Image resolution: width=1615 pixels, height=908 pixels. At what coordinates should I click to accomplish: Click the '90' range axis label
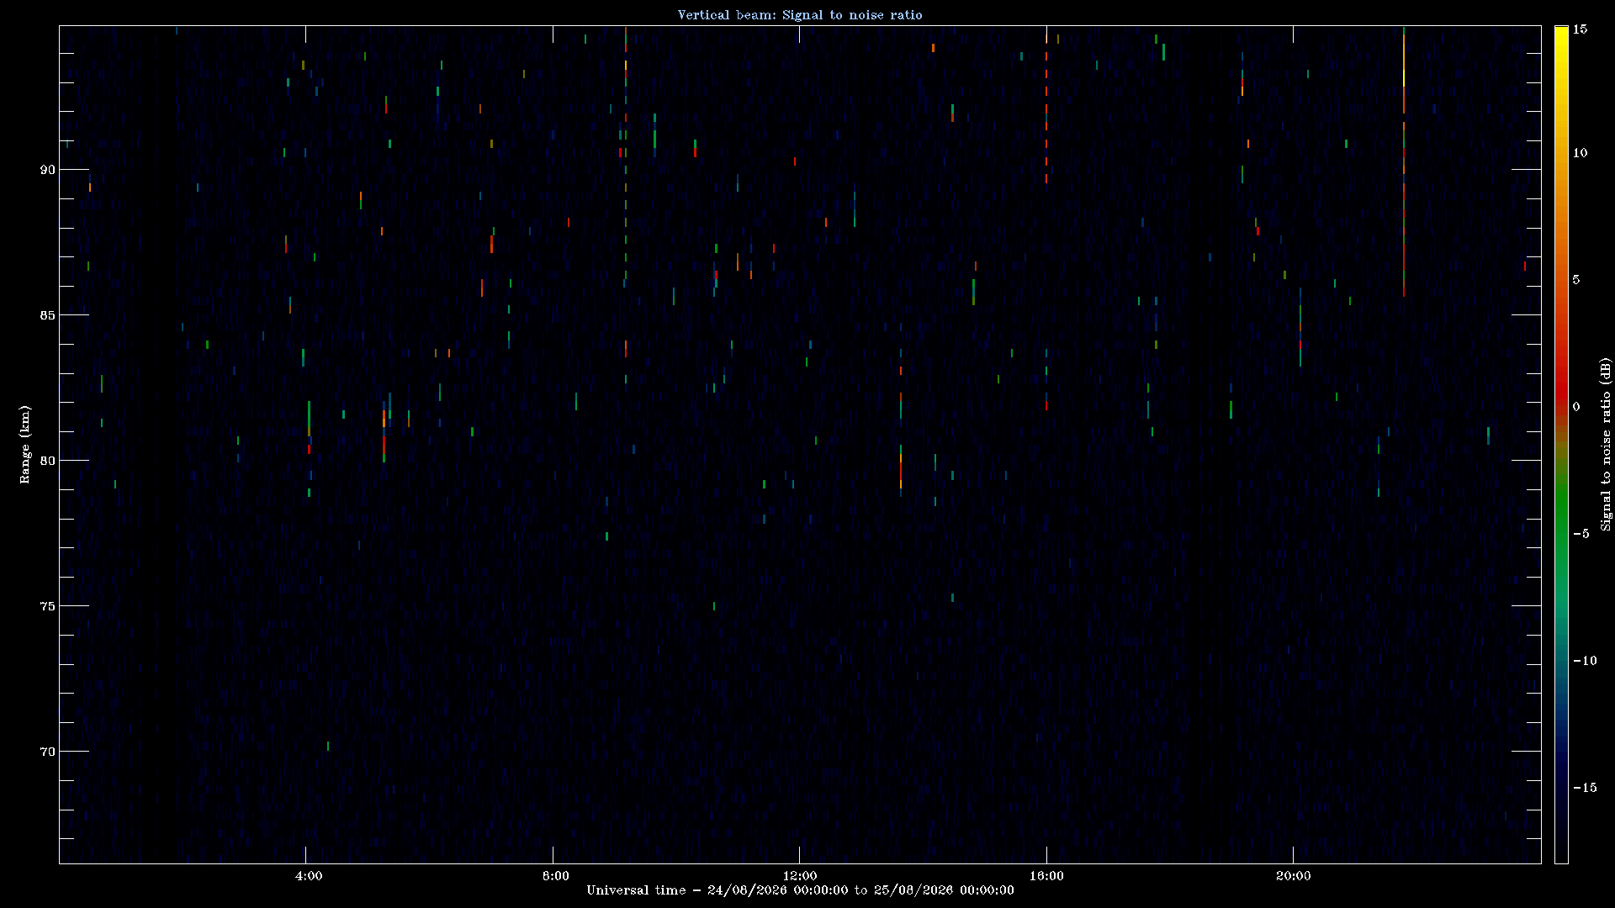[x=47, y=170]
